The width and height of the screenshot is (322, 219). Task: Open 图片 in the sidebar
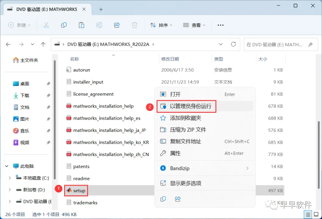click(21, 119)
